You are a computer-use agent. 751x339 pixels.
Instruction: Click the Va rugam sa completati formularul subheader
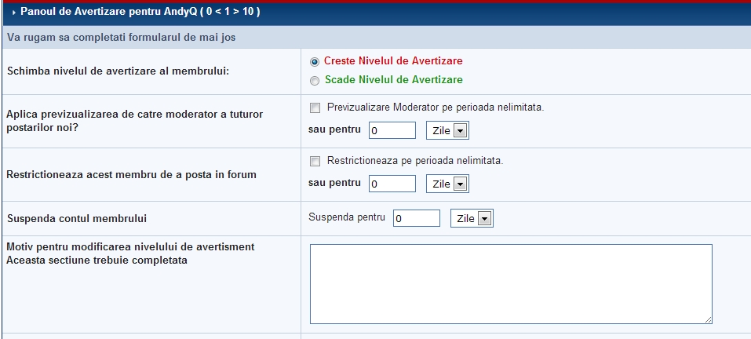(x=121, y=37)
